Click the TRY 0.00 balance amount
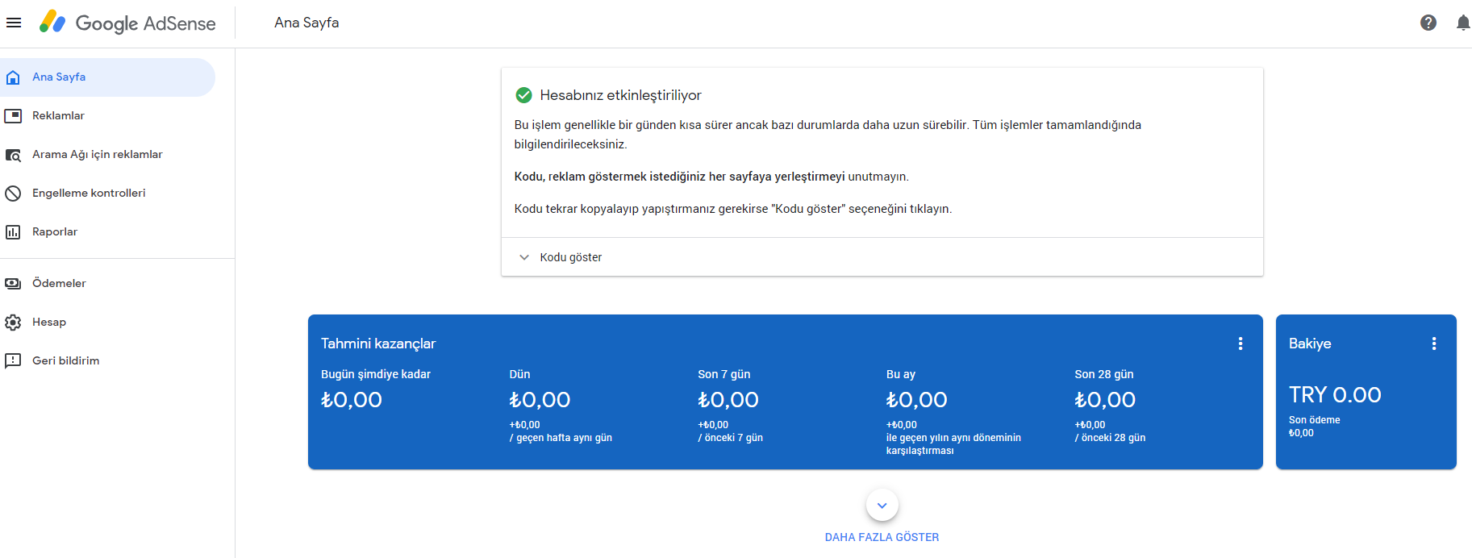The height and width of the screenshot is (558, 1472). [1334, 395]
